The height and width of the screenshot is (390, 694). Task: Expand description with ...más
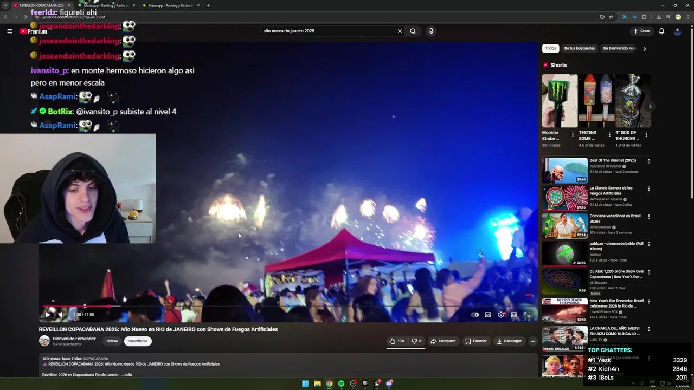(x=126, y=375)
